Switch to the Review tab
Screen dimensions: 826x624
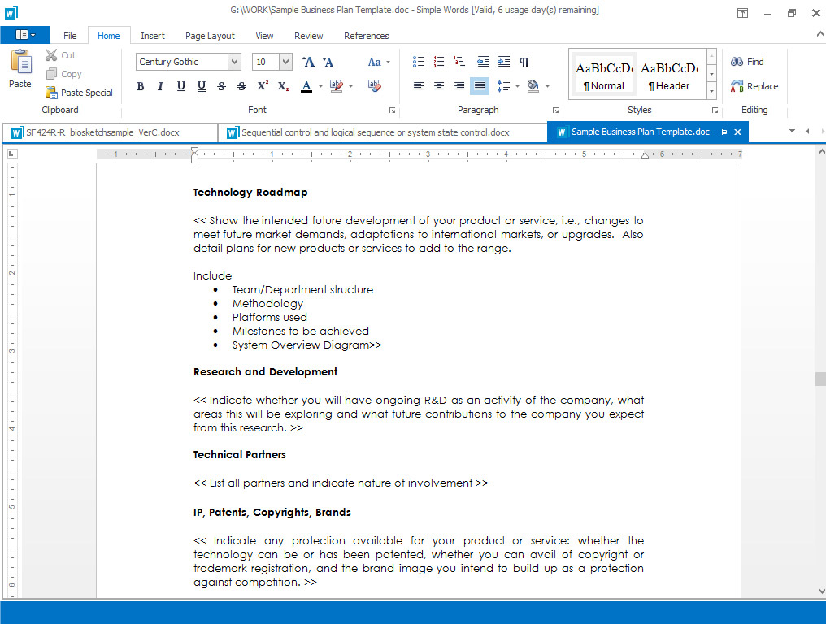point(308,35)
